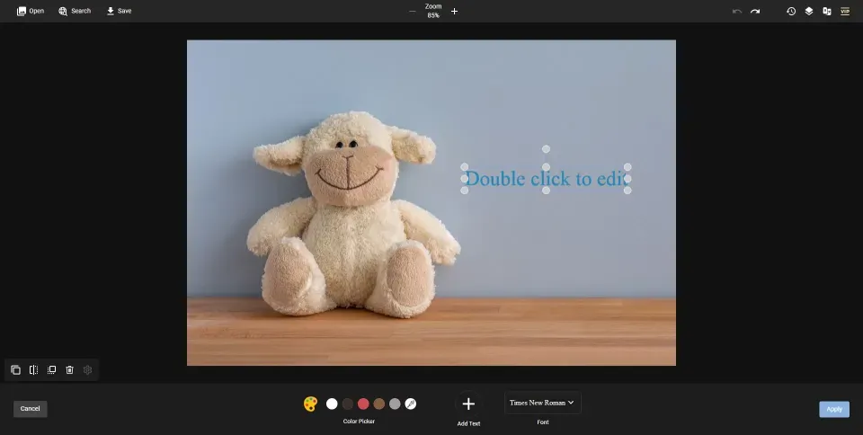Click the VIP badge icon
This screenshot has width=863, height=435.
coord(845,11)
